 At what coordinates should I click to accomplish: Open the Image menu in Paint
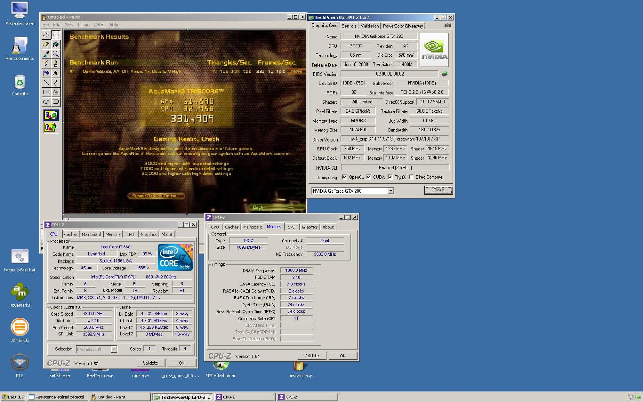(x=84, y=25)
